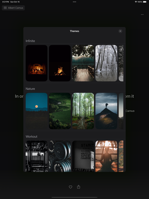
Task: Choose the STAMINA SPEED wall theme
Action: tap(83, 156)
